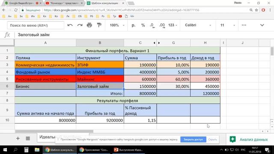Open the Calculator from the taskbar
The image size is (274, 154).
click(x=26, y=150)
